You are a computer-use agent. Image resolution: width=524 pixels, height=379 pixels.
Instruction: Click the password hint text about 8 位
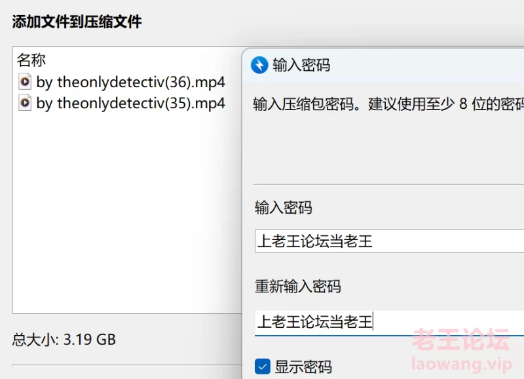388,104
